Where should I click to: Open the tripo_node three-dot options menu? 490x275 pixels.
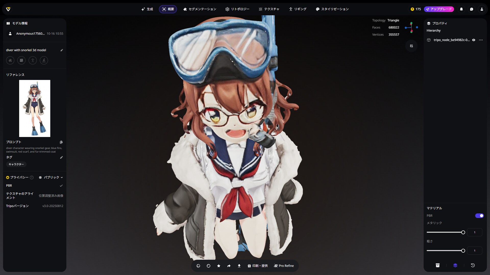(x=481, y=40)
